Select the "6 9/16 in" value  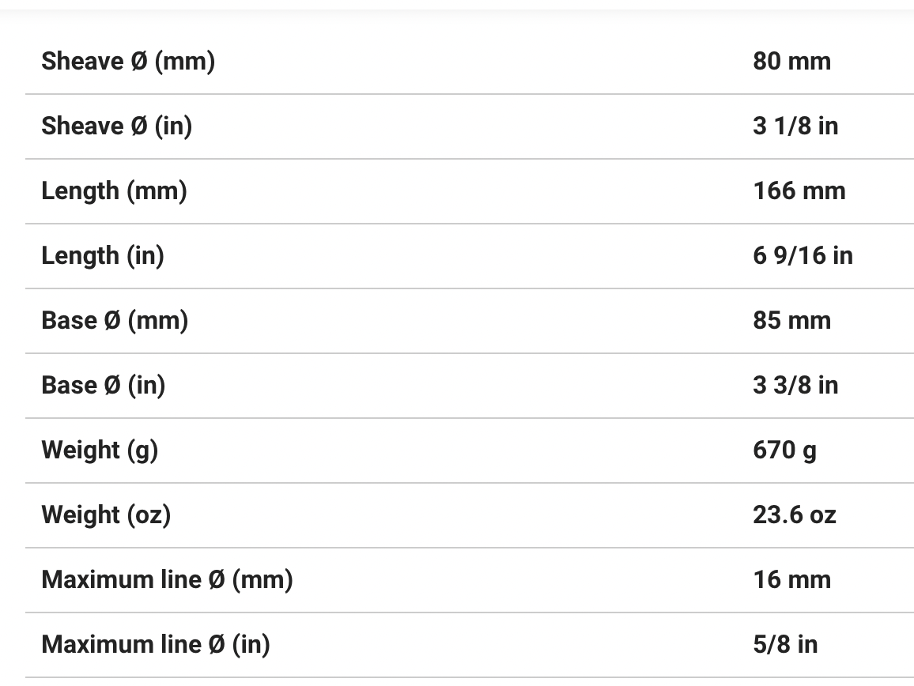click(803, 255)
